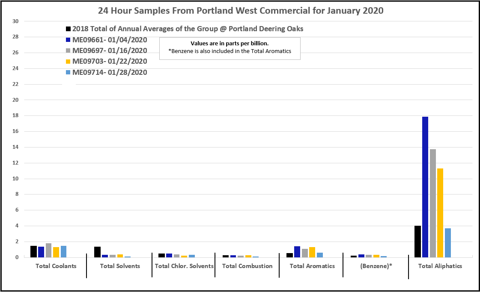The width and height of the screenshot is (480, 292).
Task: Select the black Total Solvents bar
Action: (x=97, y=252)
